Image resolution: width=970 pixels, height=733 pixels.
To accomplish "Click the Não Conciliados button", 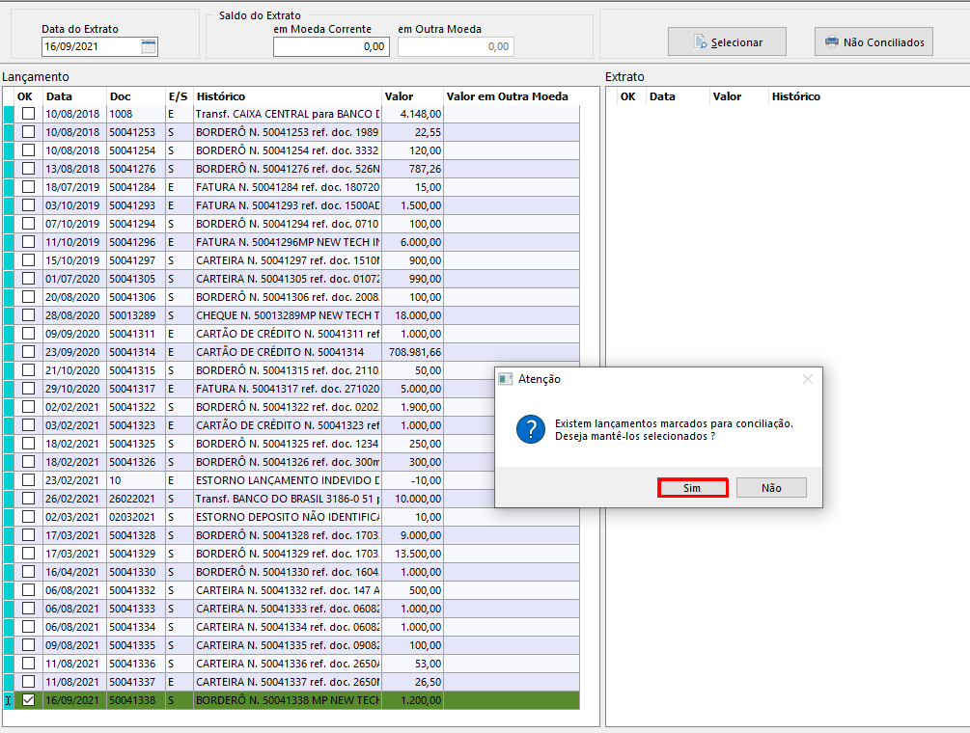I will [x=873, y=42].
